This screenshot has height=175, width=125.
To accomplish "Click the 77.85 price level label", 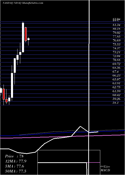I will click(116, 36).
